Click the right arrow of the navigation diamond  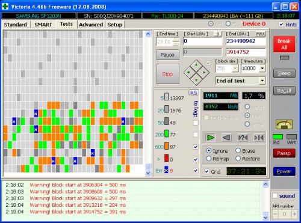click(204, 72)
